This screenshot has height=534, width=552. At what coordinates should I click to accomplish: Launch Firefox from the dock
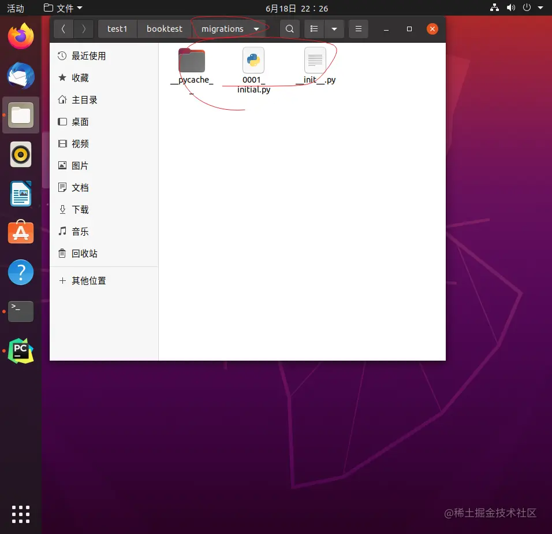click(x=21, y=36)
